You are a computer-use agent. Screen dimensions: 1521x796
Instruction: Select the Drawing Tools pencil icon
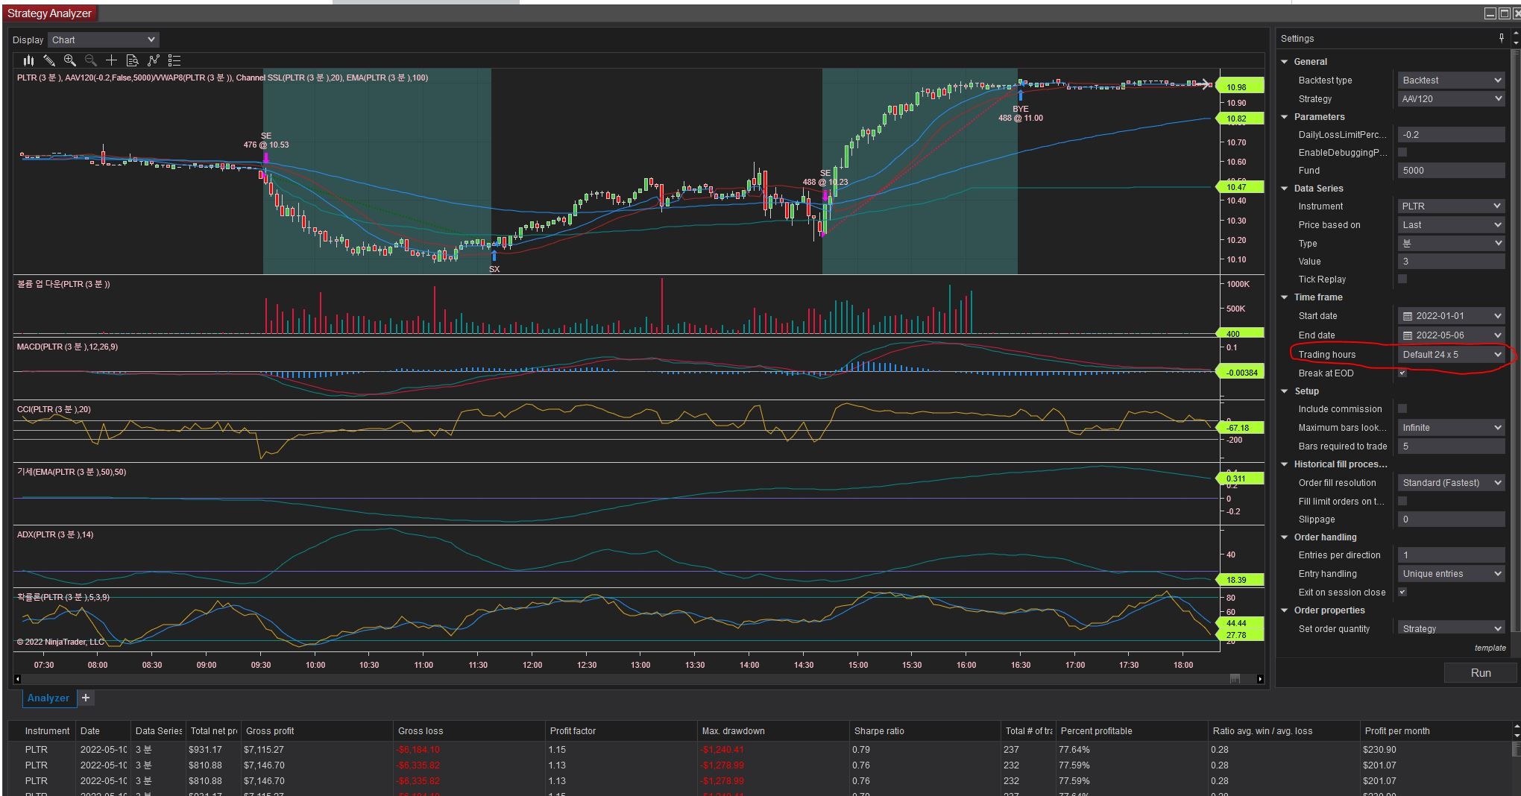pos(49,60)
